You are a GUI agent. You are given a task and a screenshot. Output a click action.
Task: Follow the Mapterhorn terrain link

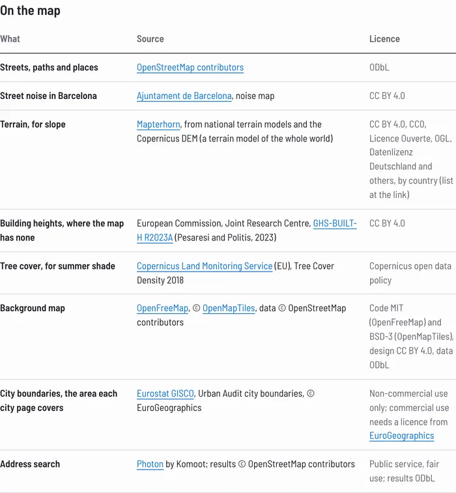tap(158, 124)
